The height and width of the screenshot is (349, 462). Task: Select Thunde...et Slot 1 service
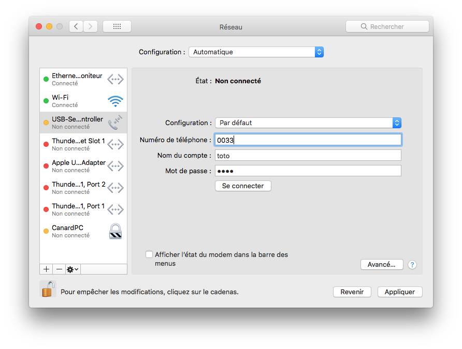pos(83,144)
